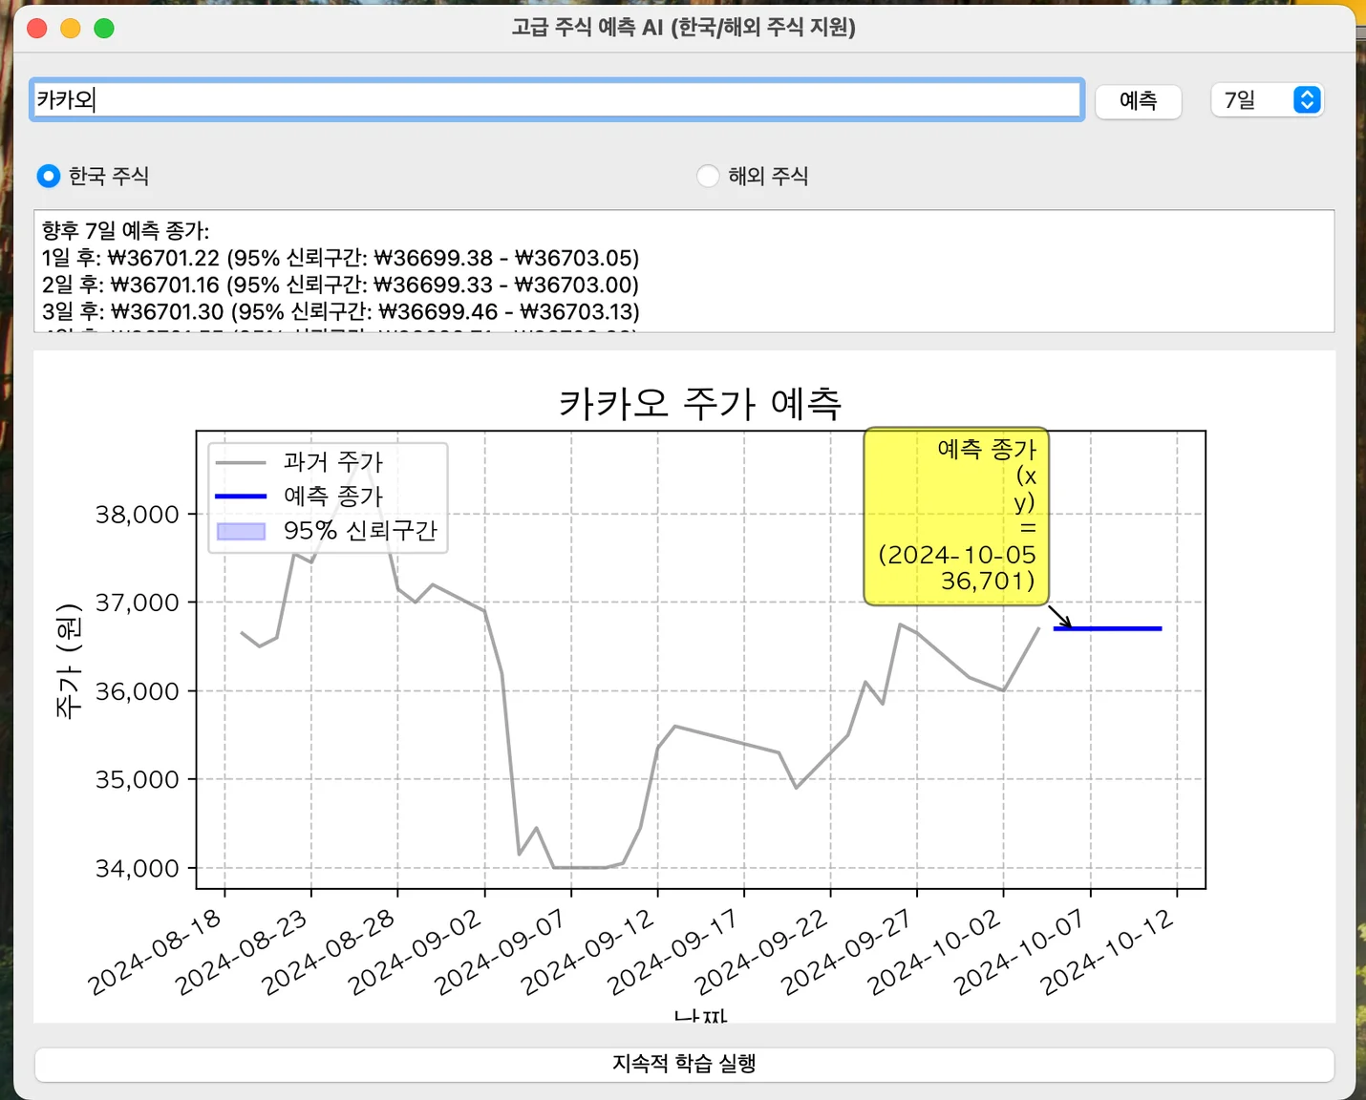Click the stock name input field
Screen dimensions: 1366x1100
pos(557,99)
